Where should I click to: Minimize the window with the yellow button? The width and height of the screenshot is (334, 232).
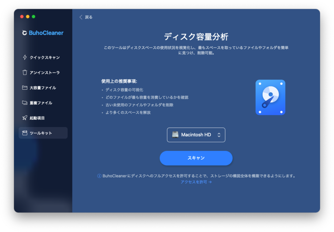point(28,17)
